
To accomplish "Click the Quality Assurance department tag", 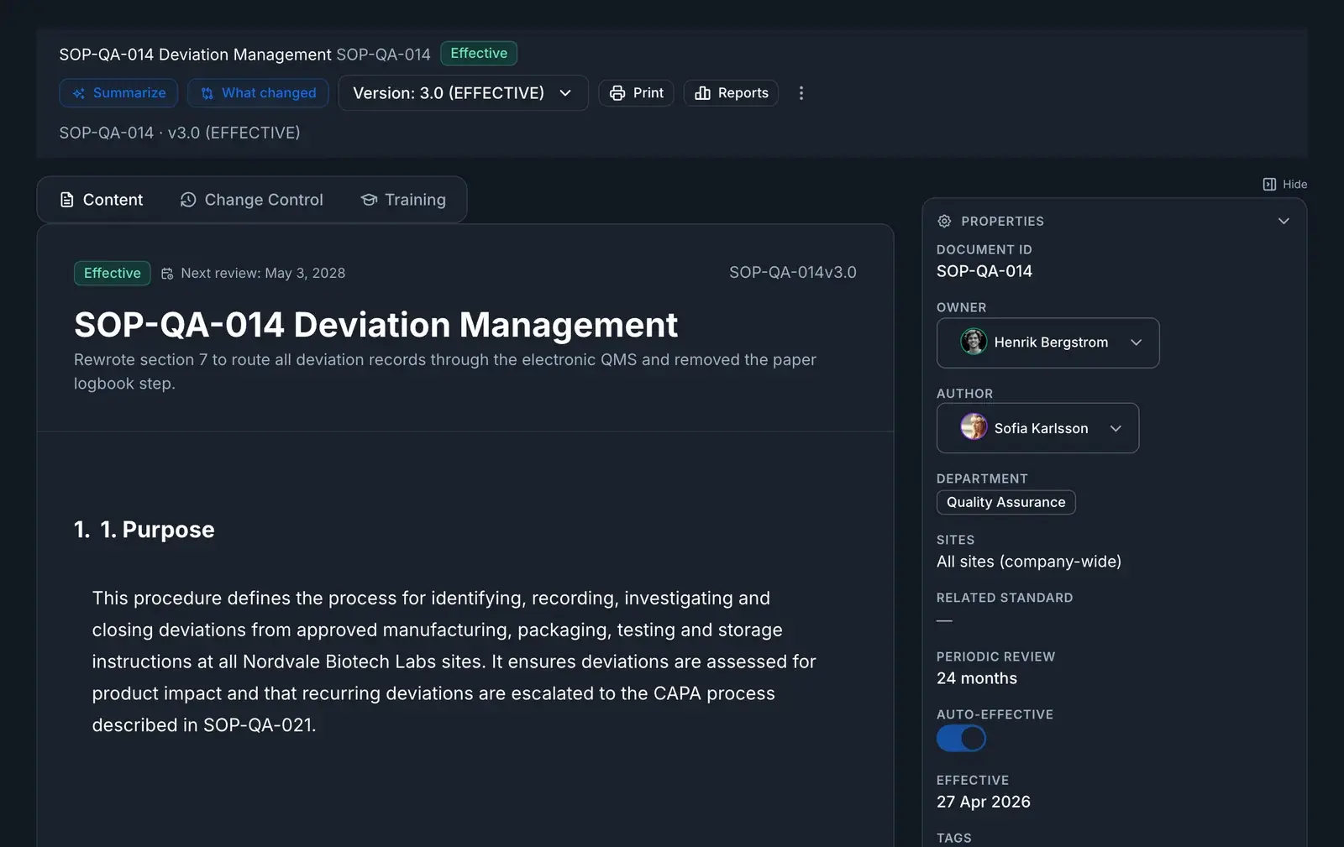I will pos(1005,503).
